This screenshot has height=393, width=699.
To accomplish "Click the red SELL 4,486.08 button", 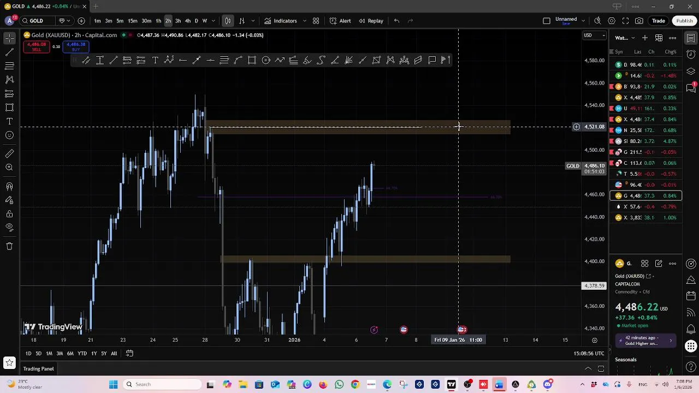I will point(36,47).
